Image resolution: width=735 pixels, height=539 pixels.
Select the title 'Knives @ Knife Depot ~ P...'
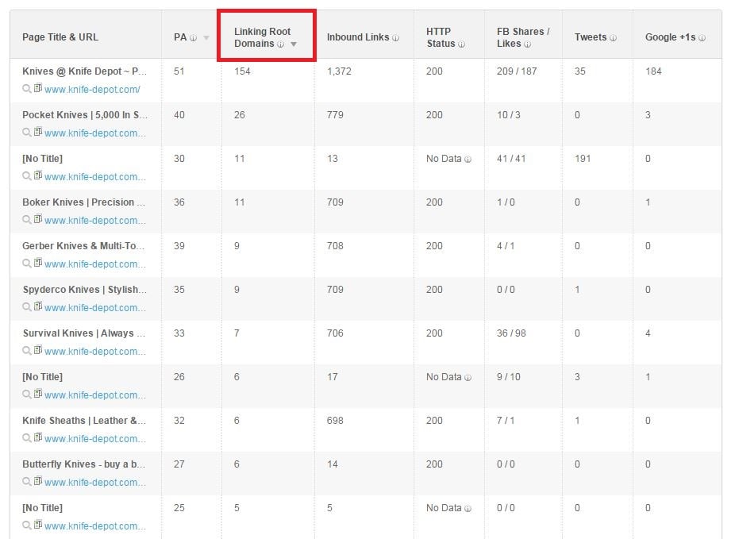point(84,71)
